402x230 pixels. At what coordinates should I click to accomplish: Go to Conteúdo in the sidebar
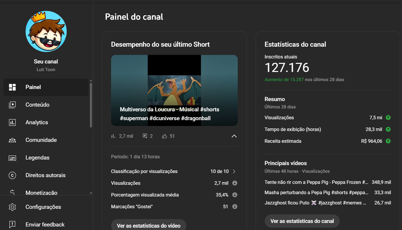pos(46,105)
